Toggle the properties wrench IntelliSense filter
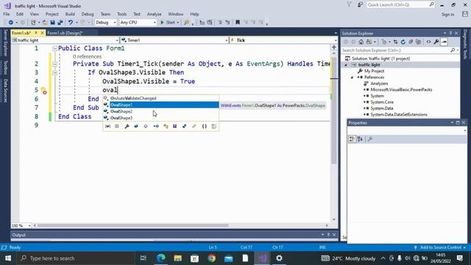This screenshot has width=471, height=265. tap(127, 127)
